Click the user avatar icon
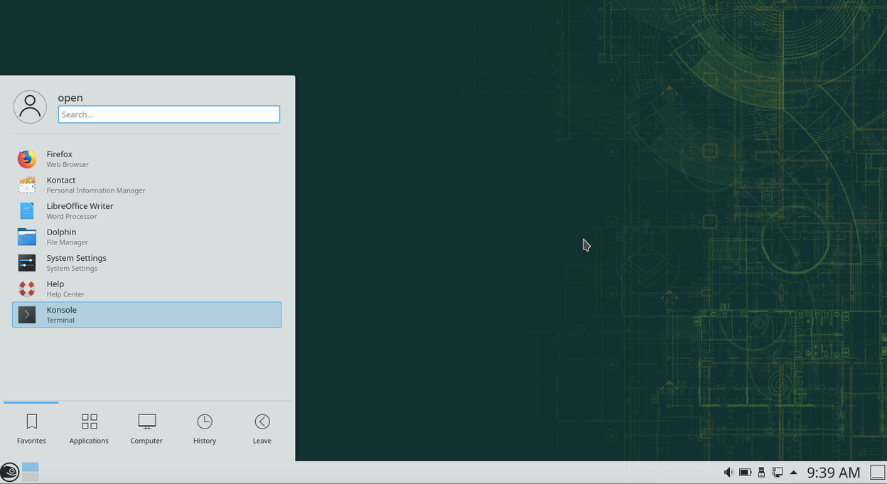 (30, 107)
